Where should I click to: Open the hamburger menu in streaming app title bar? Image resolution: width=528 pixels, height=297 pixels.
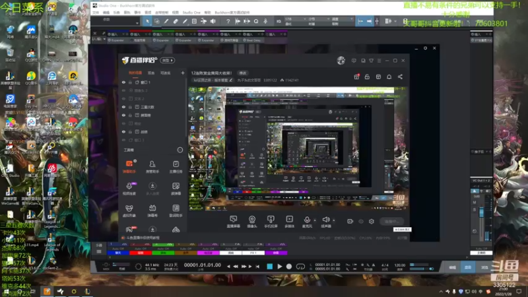point(379,61)
